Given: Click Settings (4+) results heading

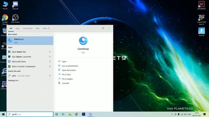Looking at the screenshot, I should pos(13,81).
